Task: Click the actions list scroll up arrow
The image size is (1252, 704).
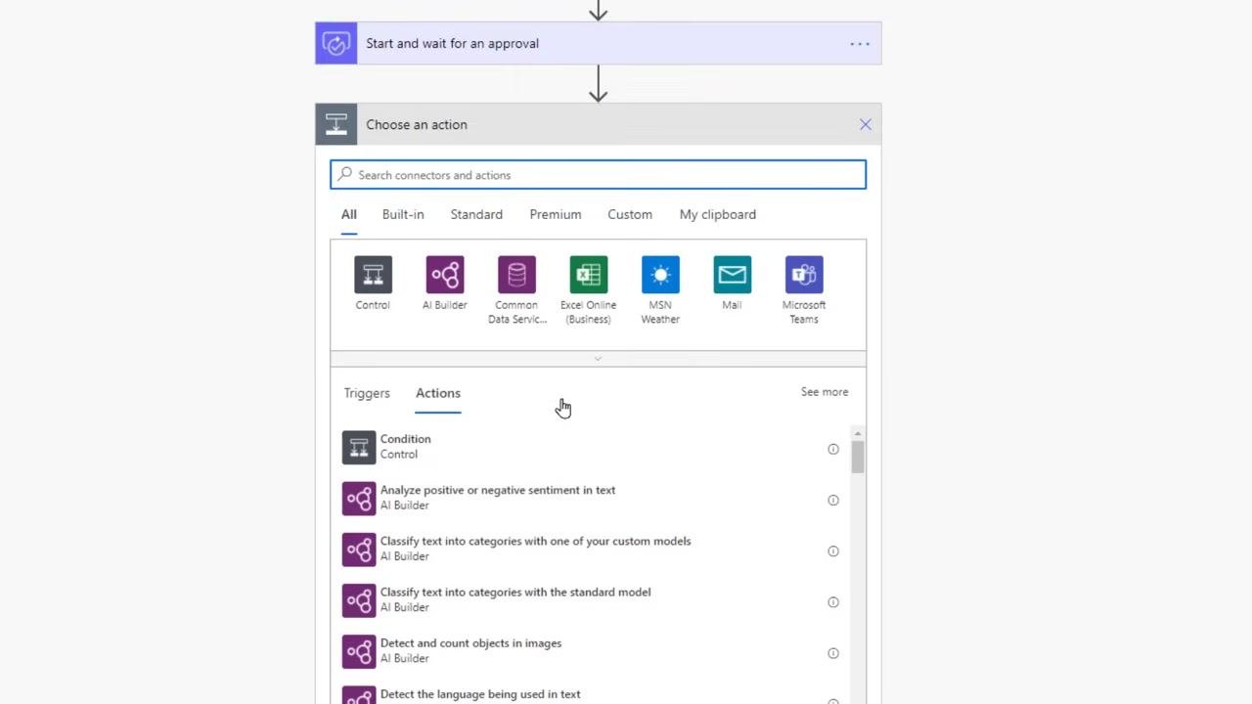Action: [858, 433]
